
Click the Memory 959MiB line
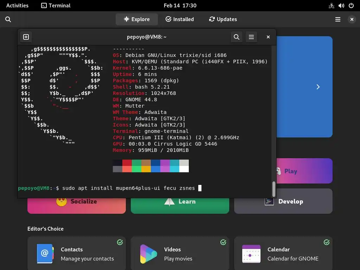(150, 150)
